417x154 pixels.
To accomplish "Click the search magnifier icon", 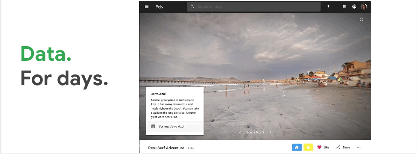I will point(192,7).
